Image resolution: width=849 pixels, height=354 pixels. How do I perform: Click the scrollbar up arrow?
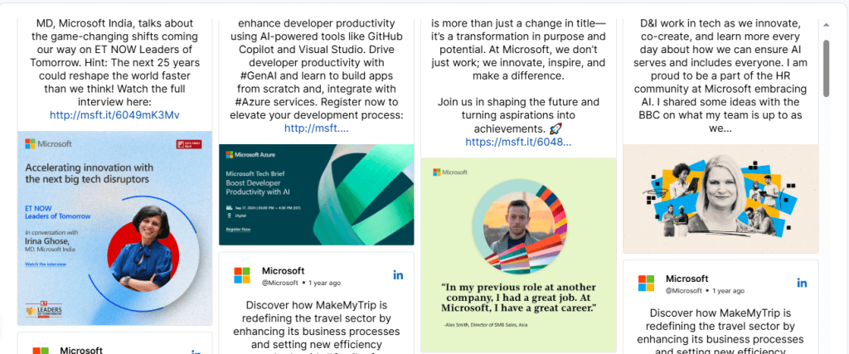click(x=826, y=25)
